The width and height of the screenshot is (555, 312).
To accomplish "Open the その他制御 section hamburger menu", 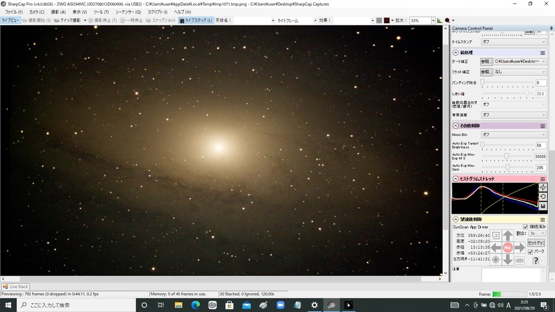I will 542,126.
